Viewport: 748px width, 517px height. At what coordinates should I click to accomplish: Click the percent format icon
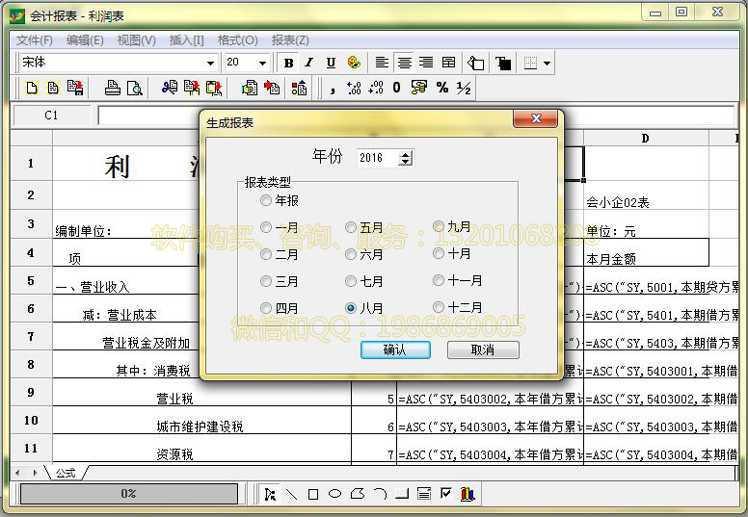tap(442, 88)
